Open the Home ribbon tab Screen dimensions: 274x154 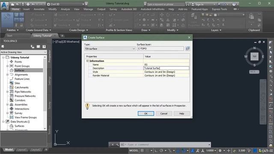15,9
